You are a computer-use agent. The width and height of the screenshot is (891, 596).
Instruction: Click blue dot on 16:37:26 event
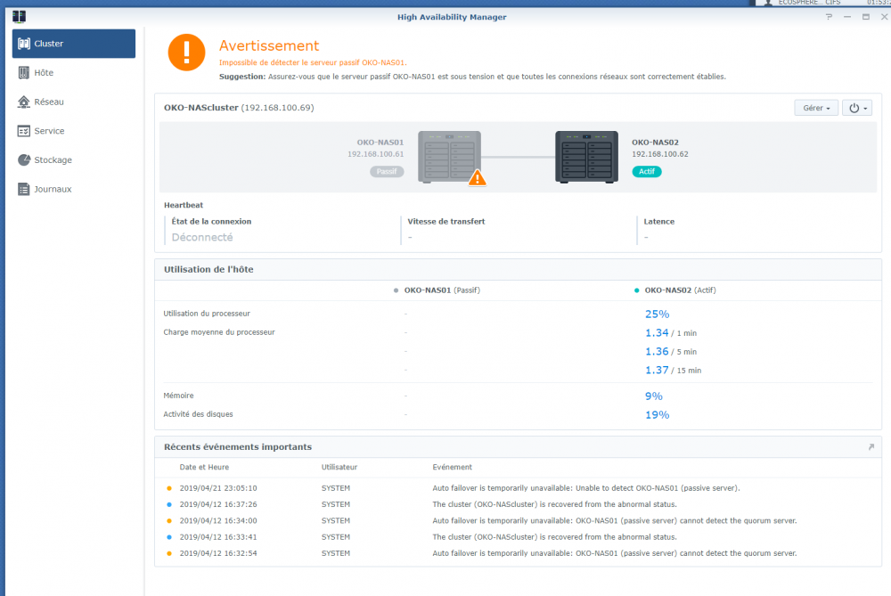[x=168, y=504]
